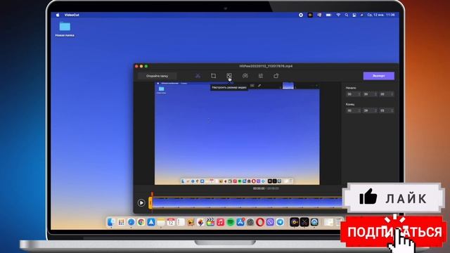Open Safari from the Dock
Image resolution: width=450 pixels, height=253 pixels.
click(x=131, y=222)
